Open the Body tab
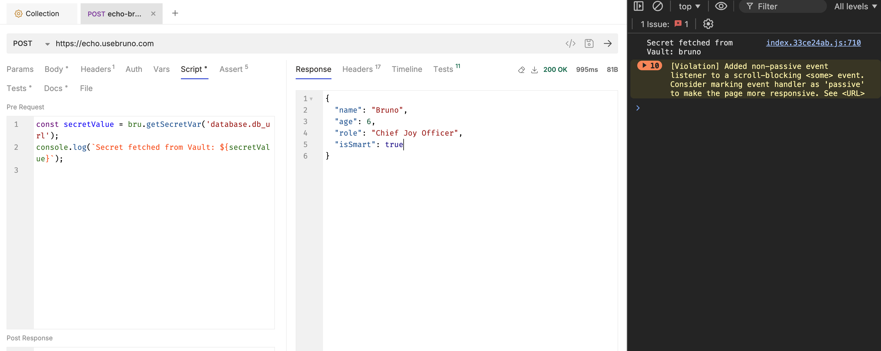Viewport: 881px width, 351px height. (57, 69)
